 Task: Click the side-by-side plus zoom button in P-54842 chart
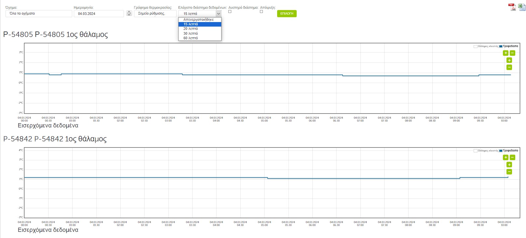(506, 157)
